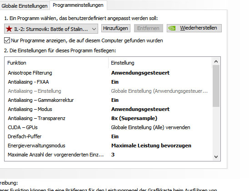Click the pre-rendered frames value 3
The image size is (249, 191).
tap(113, 155)
